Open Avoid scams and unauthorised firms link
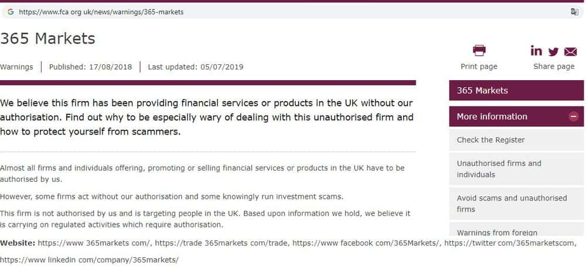586x266 pixels. [512, 203]
